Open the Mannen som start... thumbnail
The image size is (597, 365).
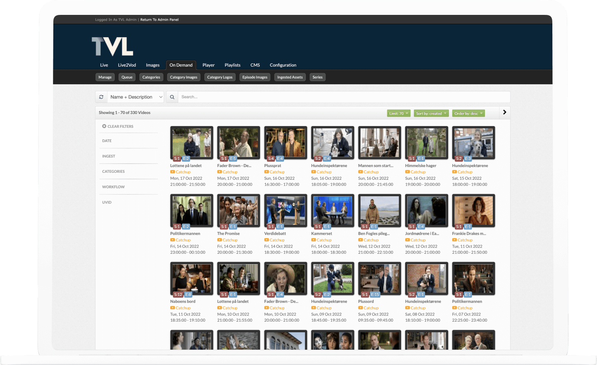380,143
